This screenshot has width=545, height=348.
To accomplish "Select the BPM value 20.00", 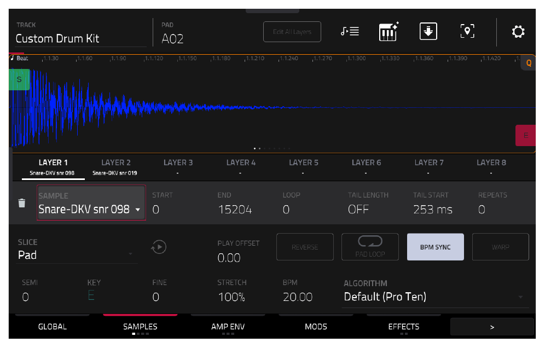I will pyautogui.click(x=298, y=297).
